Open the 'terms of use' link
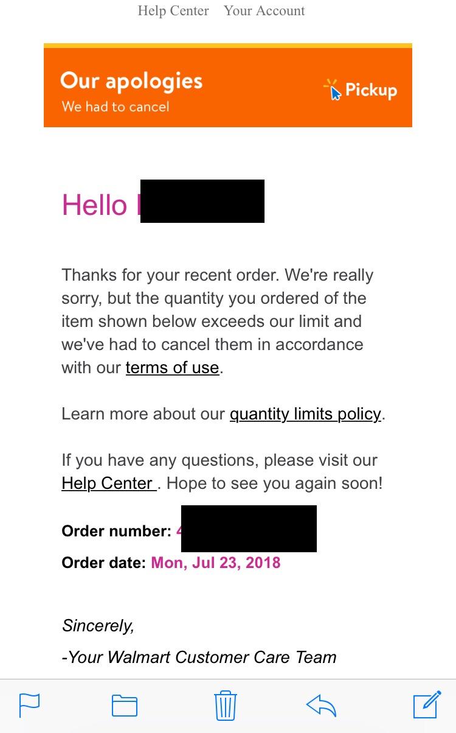The height and width of the screenshot is (733, 456). coord(172,367)
